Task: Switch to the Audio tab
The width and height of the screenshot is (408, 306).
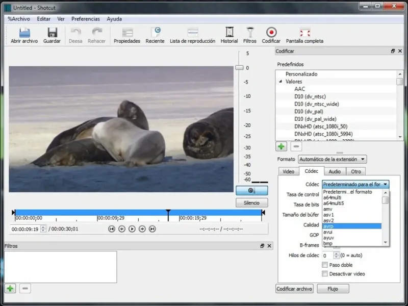Action: (335, 172)
